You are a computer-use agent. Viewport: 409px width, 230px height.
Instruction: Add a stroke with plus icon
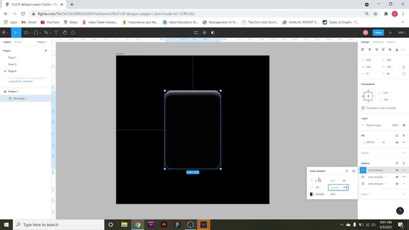coord(404,153)
